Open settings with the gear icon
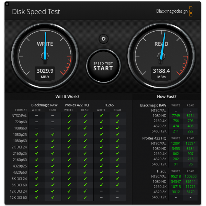The width and height of the screenshot is (206, 206). point(103,39)
